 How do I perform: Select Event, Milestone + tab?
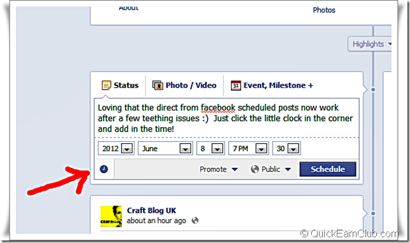coord(272,85)
